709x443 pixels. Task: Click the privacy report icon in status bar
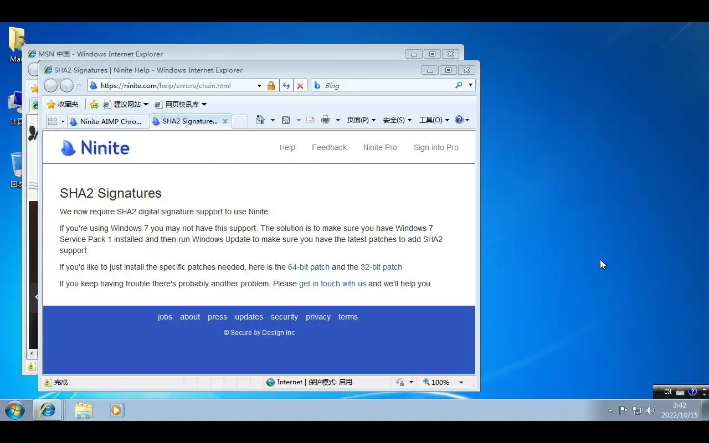400,382
